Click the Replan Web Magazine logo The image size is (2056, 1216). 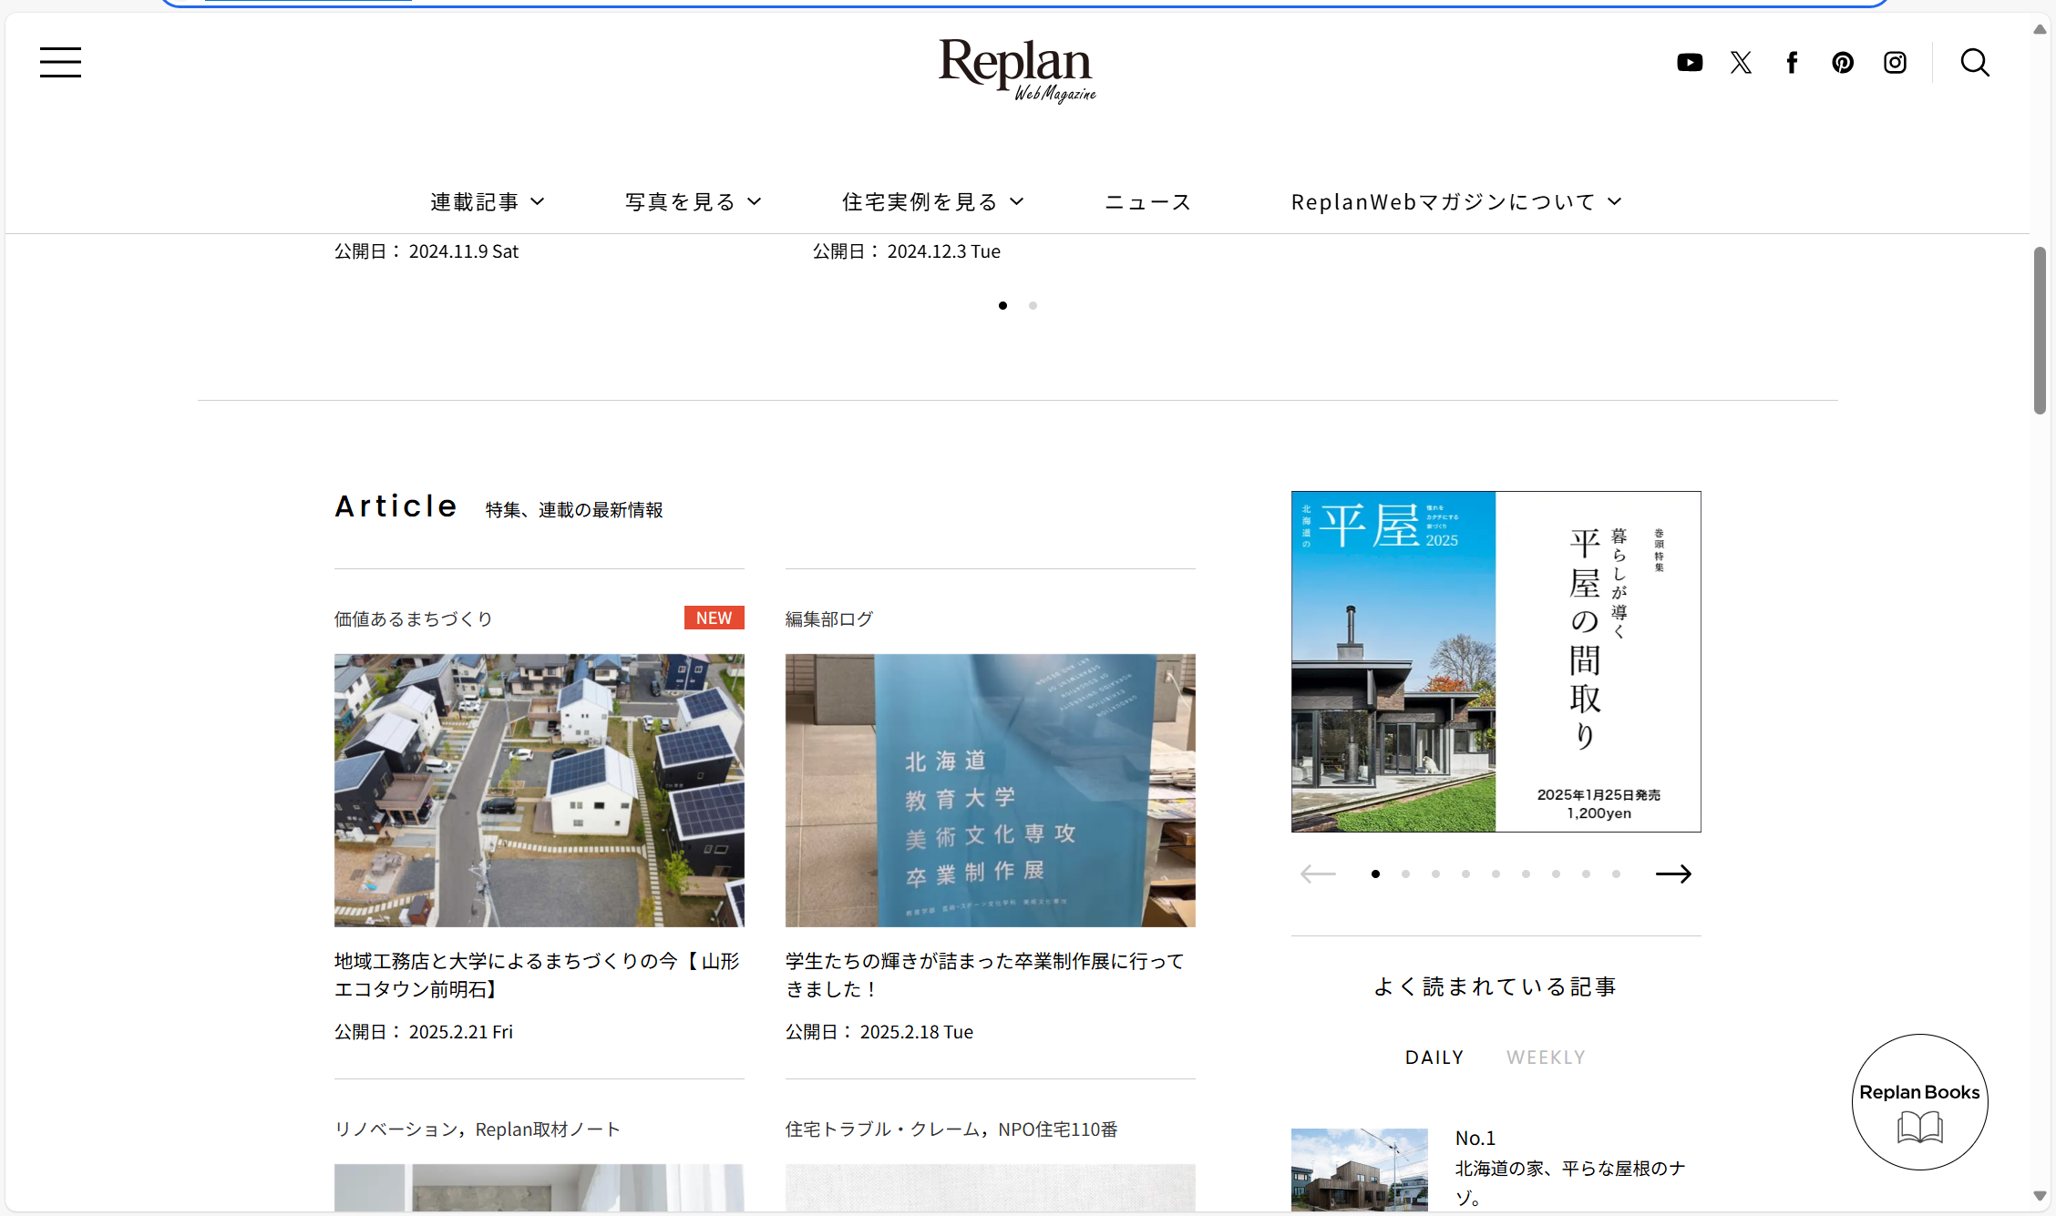coord(1017,70)
